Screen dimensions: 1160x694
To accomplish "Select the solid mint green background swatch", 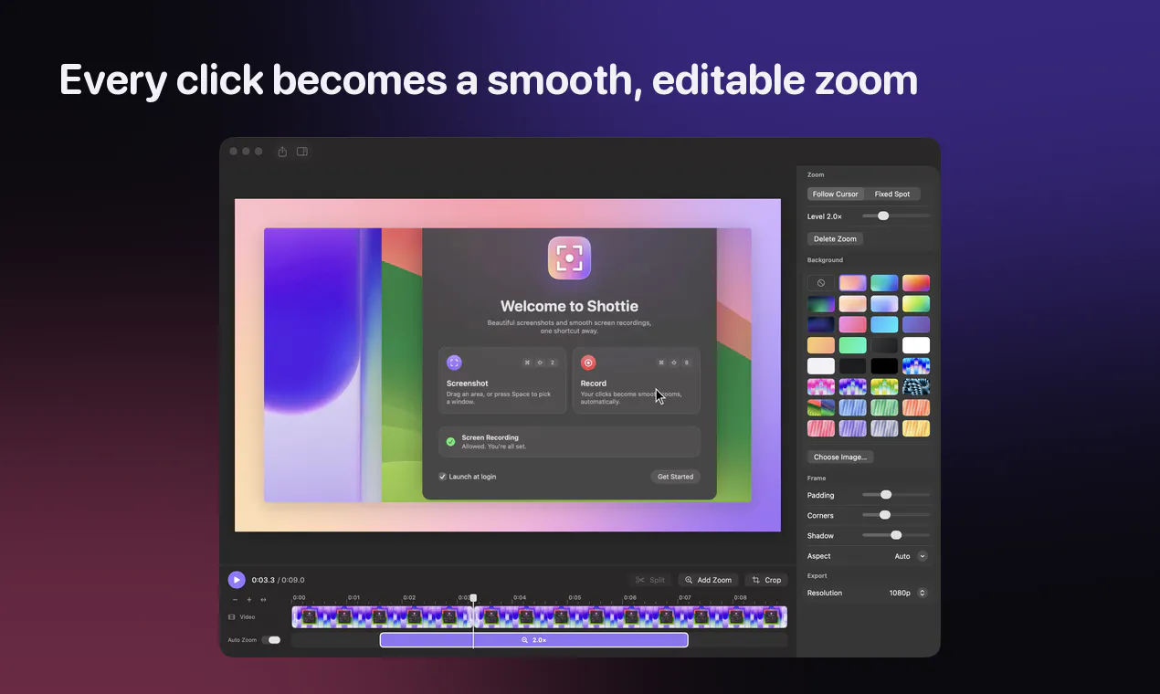I will [853, 345].
